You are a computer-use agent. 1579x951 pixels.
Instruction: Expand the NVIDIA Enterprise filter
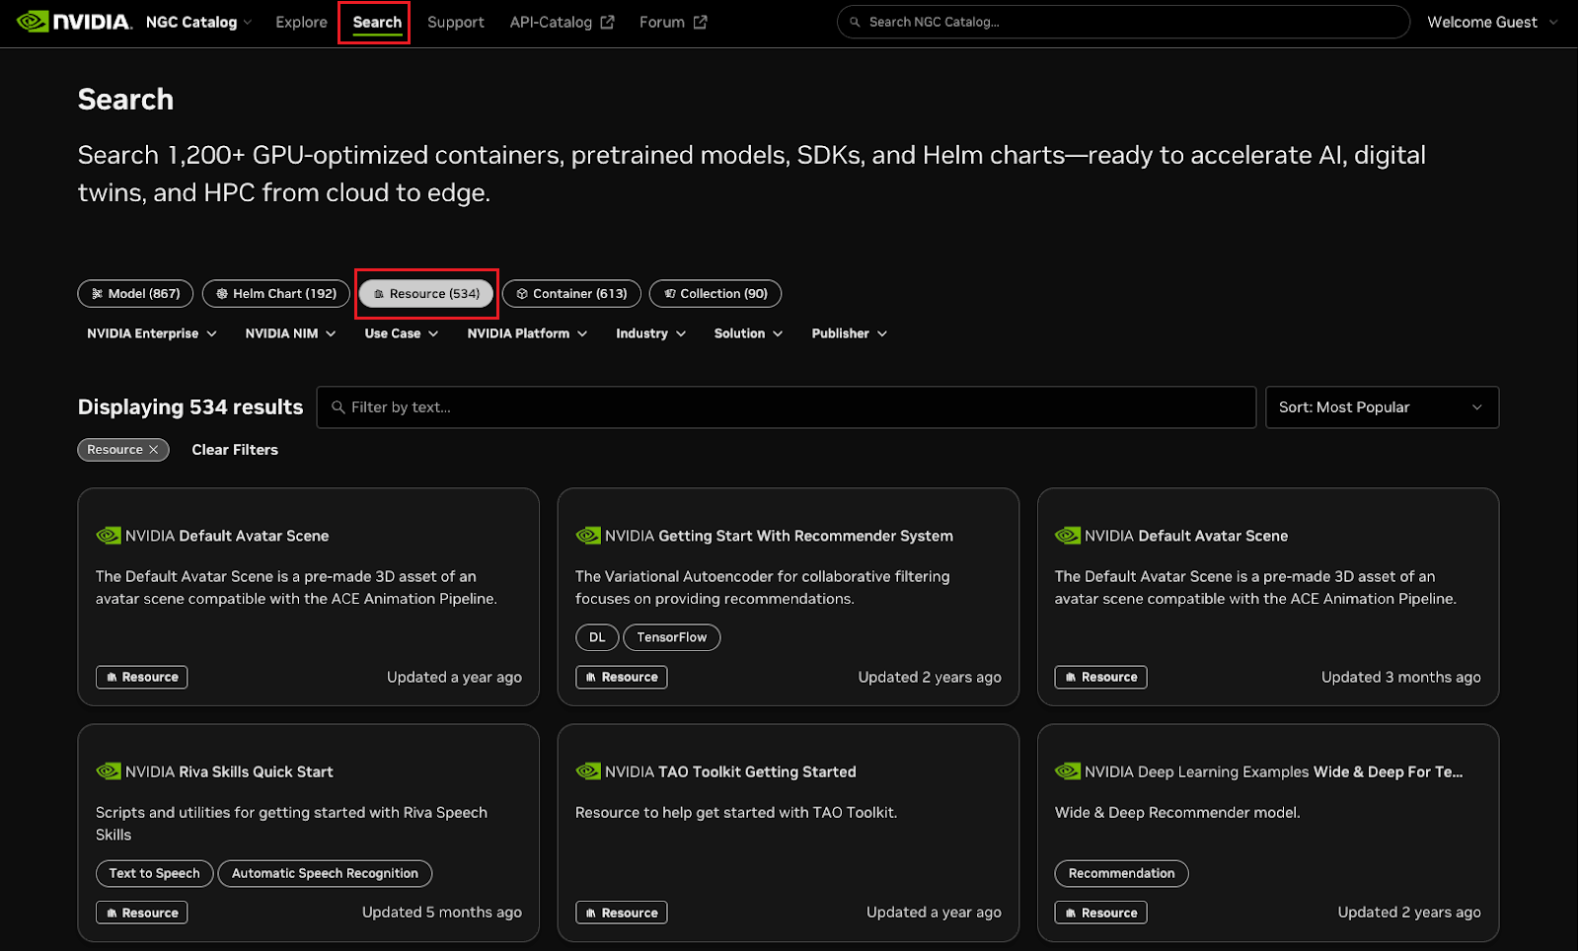tap(151, 333)
